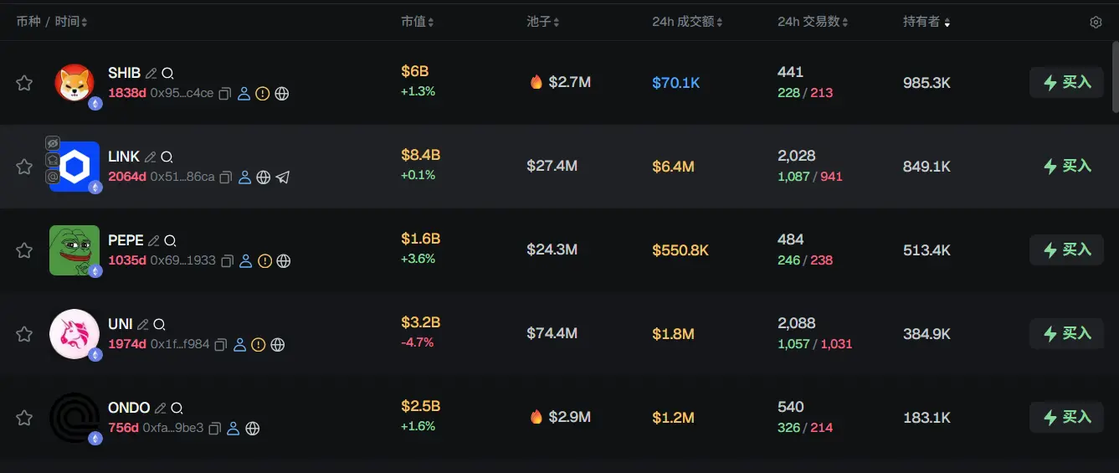The image size is (1119, 473).
Task: Buy ONDO with the 买入 button
Action: pyautogui.click(x=1066, y=417)
